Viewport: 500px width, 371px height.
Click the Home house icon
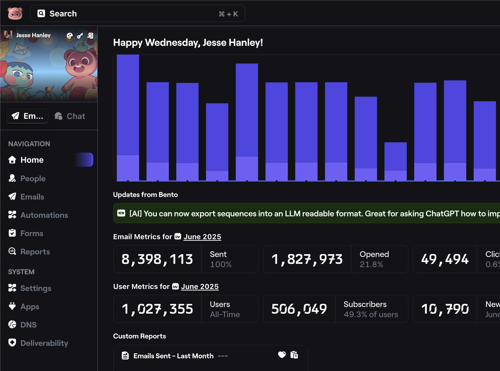tap(12, 160)
